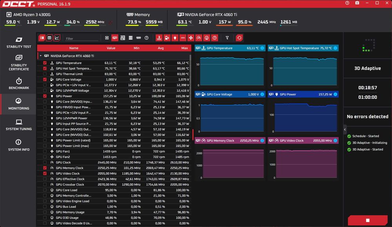Screen dimensions: 392x227
Task: Click AMD Ryzen 3 4300G header label
Action: click(32, 14)
